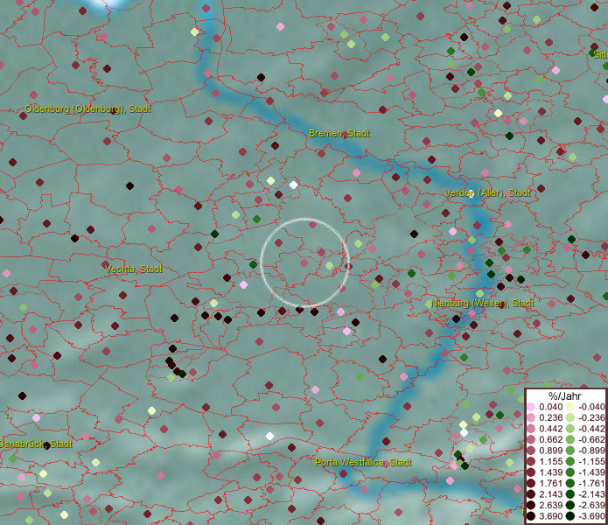Pick the green -0.899 legend swatch
608x525 pixels.
click(x=570, y=451)
